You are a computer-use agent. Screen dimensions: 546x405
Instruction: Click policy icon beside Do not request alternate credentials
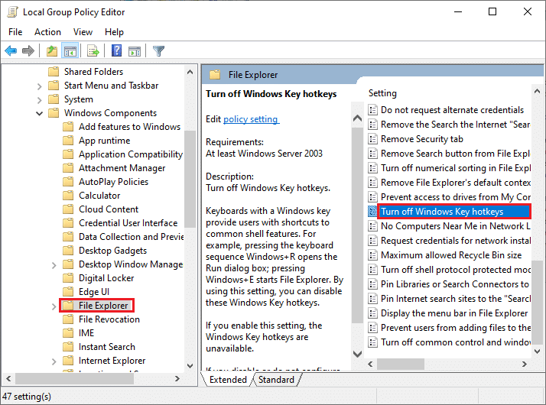pos(373,110)
